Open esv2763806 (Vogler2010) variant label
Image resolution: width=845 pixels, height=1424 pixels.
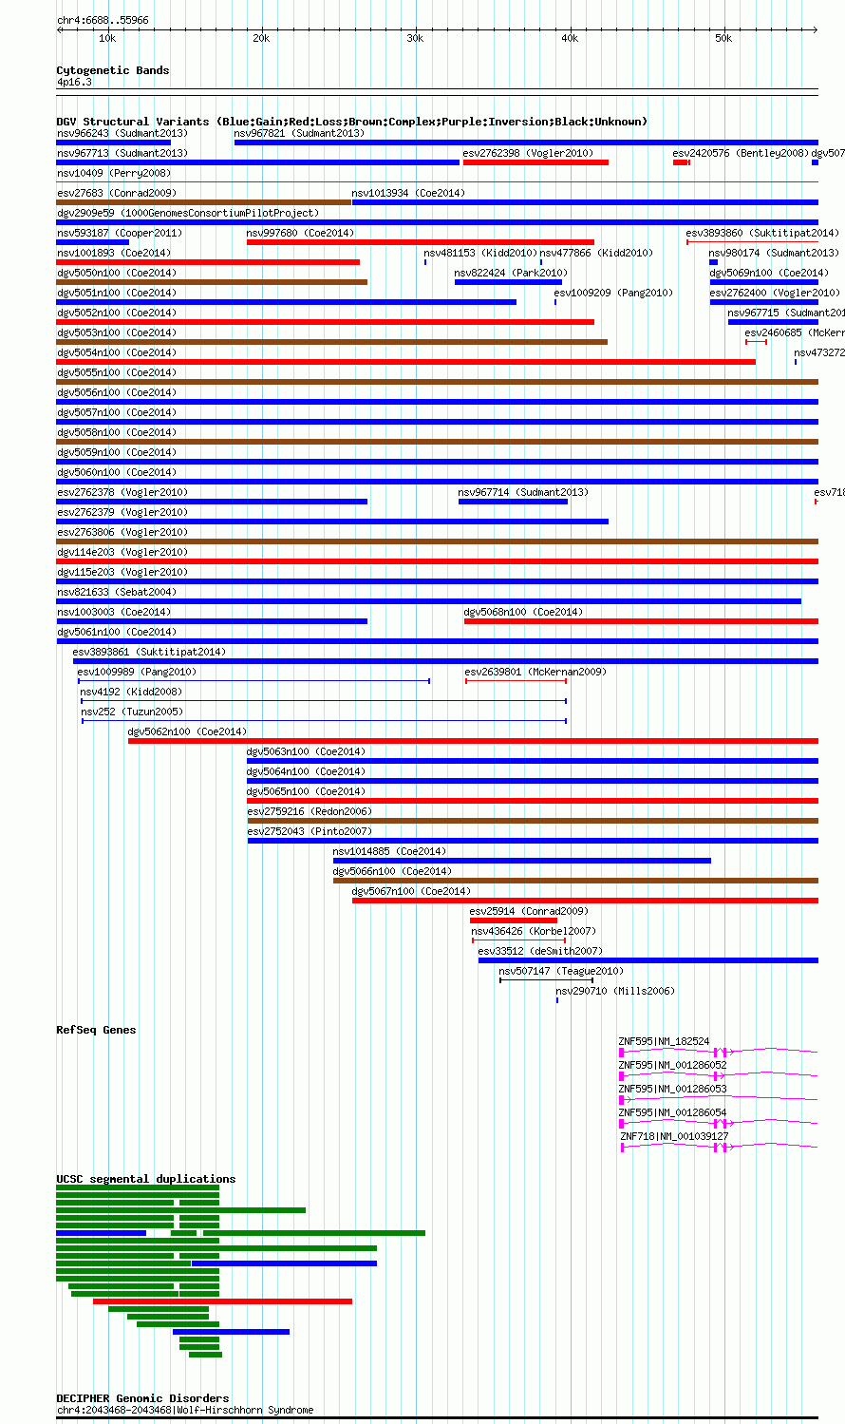pyautogui.click(x=122, y=532)
